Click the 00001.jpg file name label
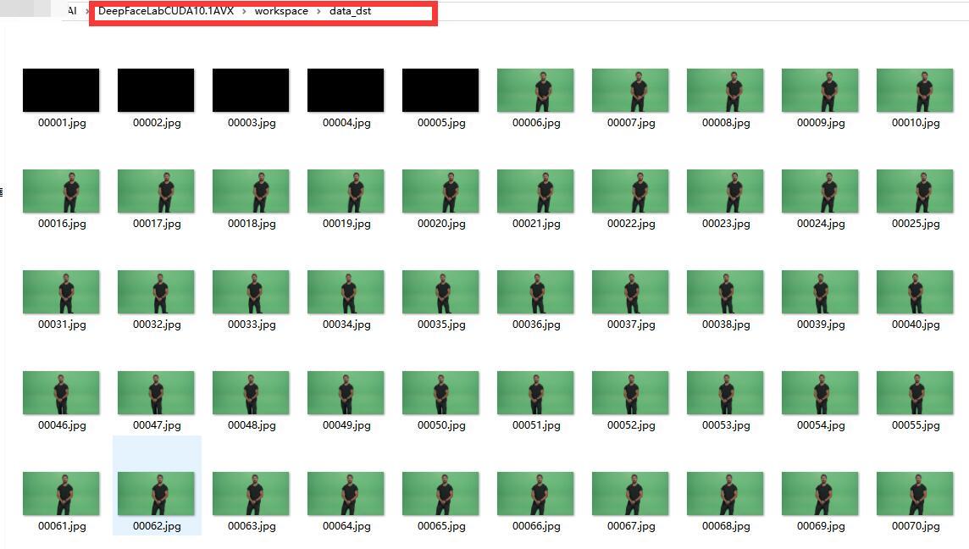Viewport: 969px width, 549px height. pyautogui.click(x=62, y=122)
